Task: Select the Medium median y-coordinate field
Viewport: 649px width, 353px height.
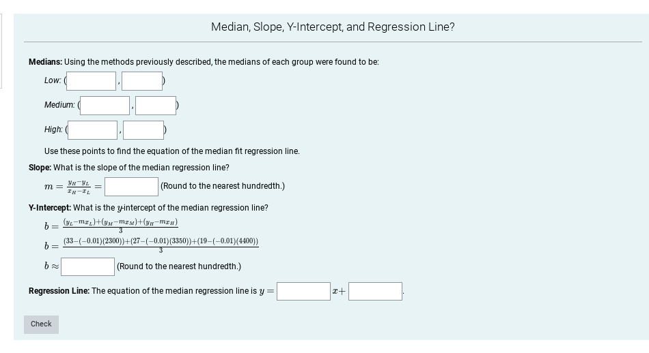Action: pyautogui.click(x=156, y=106)
